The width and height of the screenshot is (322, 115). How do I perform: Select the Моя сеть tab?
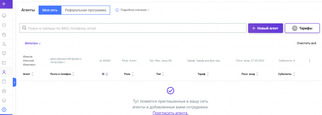(x=50, y=10)
